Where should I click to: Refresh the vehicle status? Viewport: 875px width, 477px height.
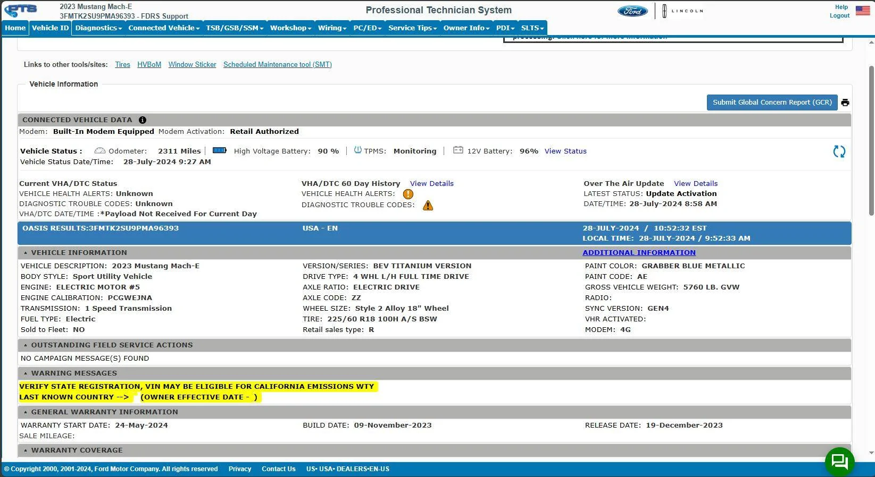[839, 151]
